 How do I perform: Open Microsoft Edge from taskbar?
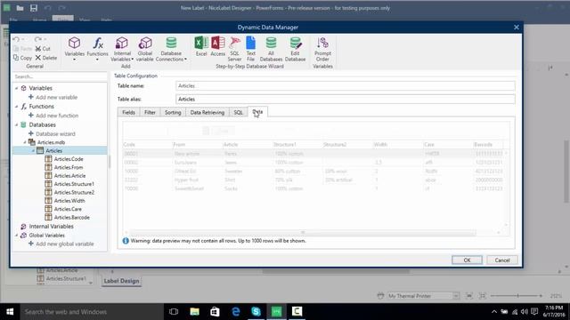(235, 312)
